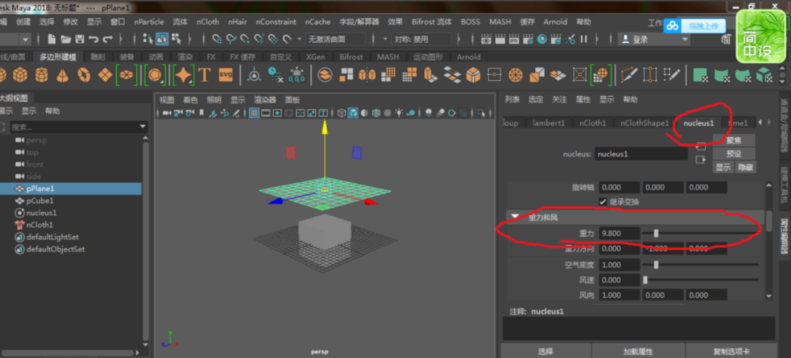The width and height of the screenshot is (791, 358).
Task: Open the outliner search filter dropdown
Action: 142,126
